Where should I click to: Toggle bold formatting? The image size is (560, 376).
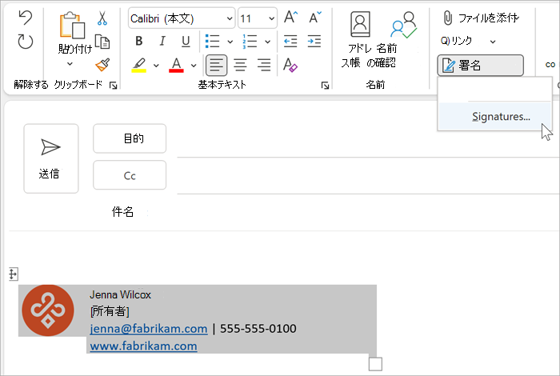click(x=139, y=42)
